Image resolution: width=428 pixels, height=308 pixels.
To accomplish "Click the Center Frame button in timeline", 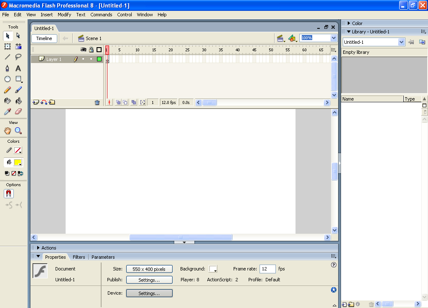I will click(x=109, y=103).
